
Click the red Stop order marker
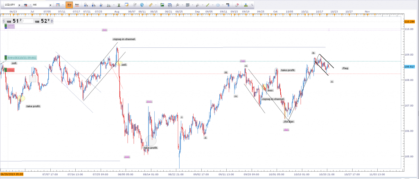pyautogui.click(x=10, y=70)
